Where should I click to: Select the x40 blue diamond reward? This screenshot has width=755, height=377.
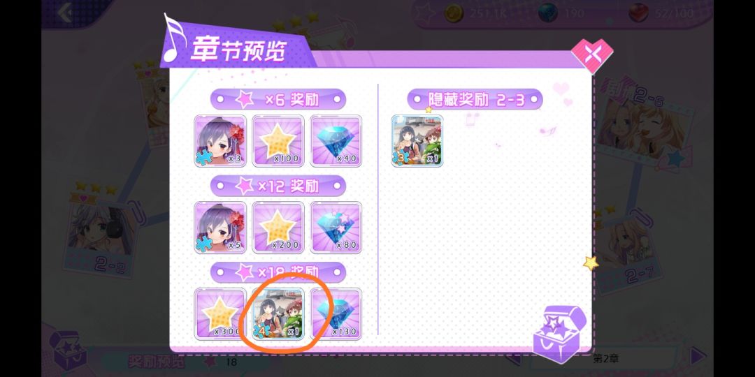coord(336,141)
